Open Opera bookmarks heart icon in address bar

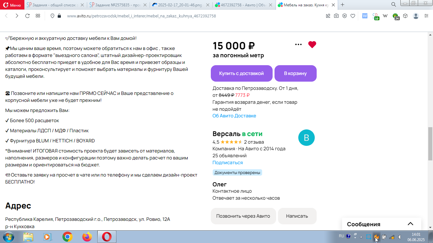(353, 16)
